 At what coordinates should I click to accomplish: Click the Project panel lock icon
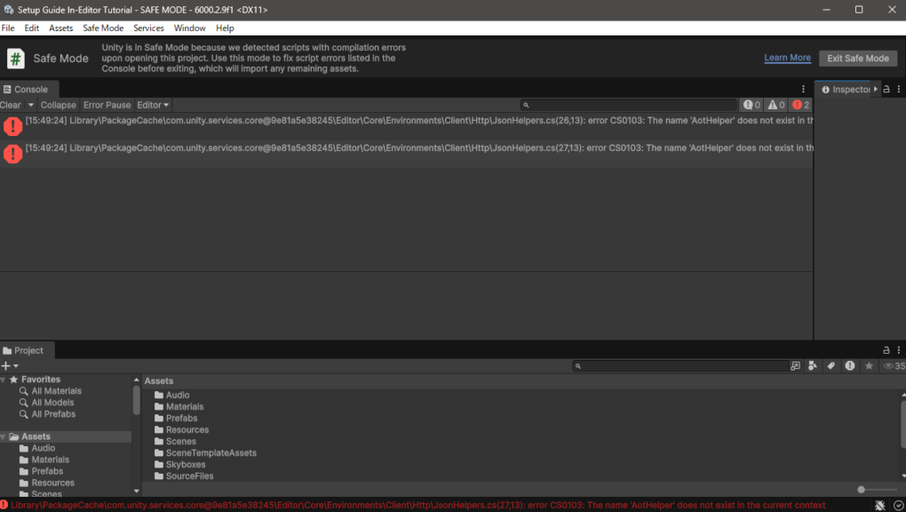point(886,350)
